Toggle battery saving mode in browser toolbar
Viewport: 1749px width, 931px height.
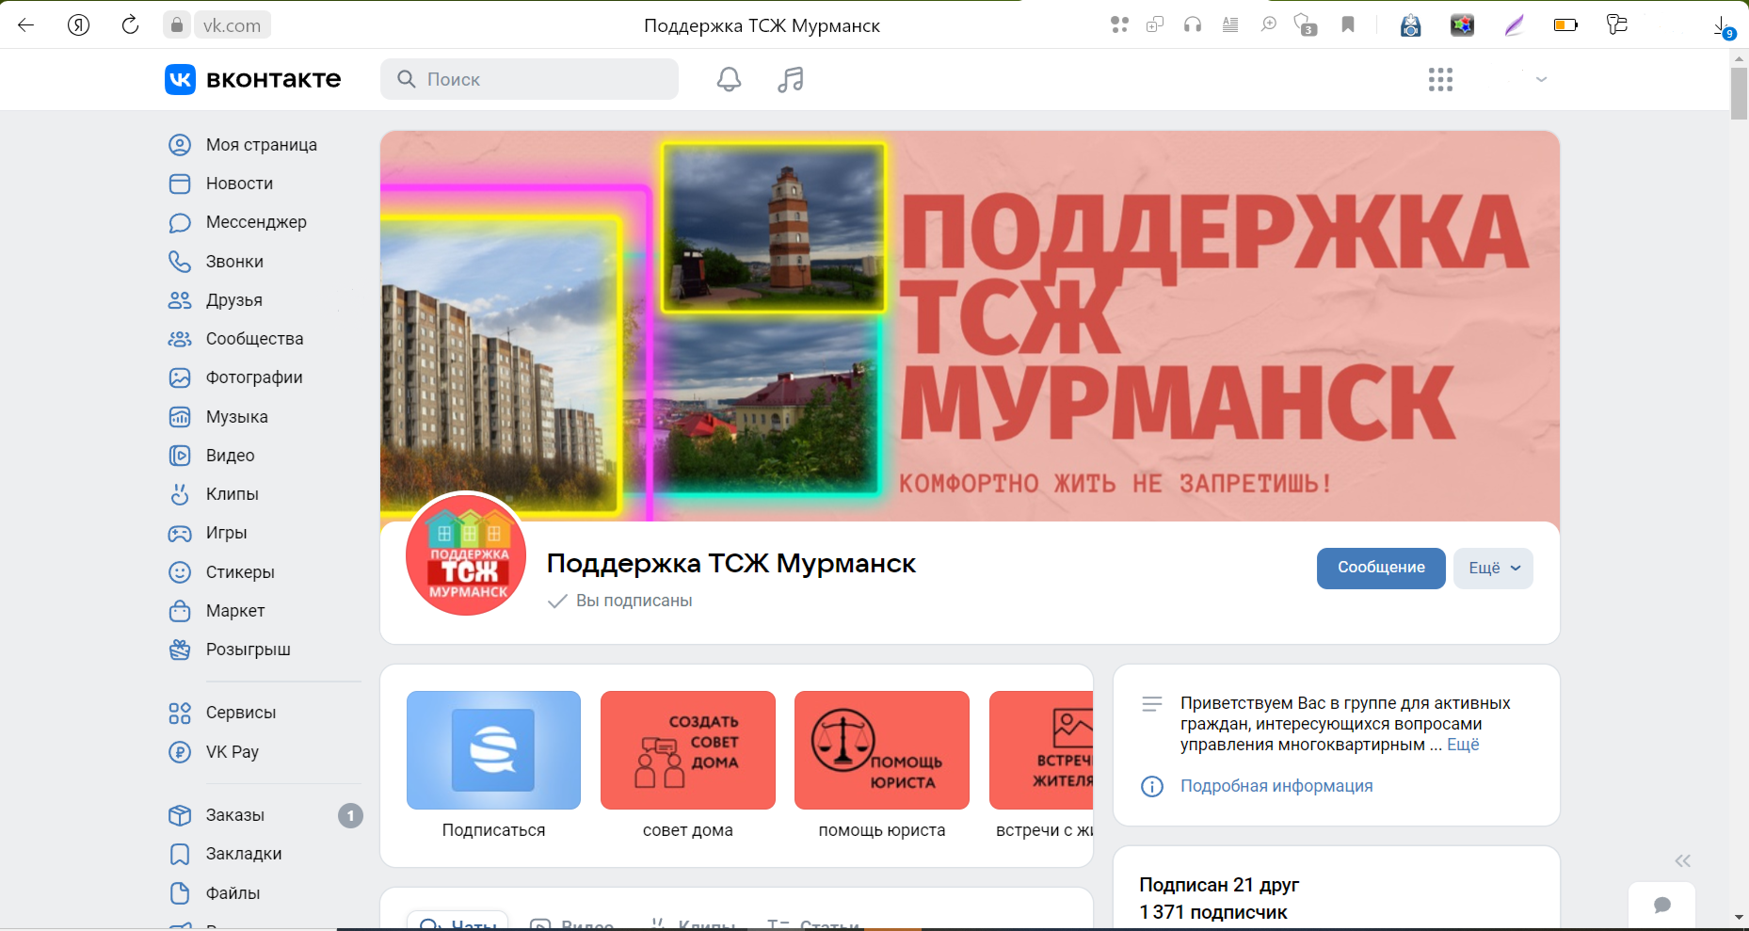(x=1565, y=25)
